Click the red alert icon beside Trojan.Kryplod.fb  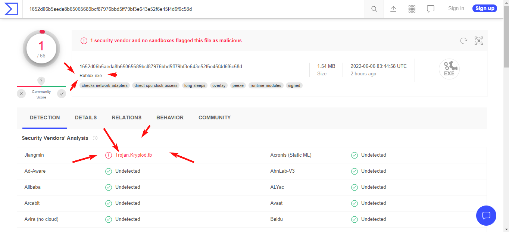point(109,155)
